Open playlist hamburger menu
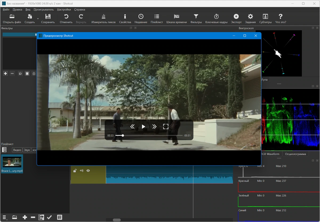This screenshot has width=320, height=222. coord(4,217)
